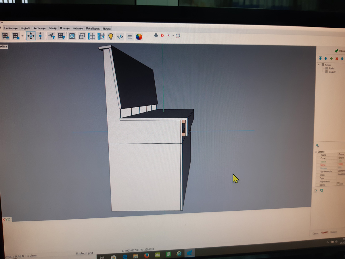This screenshot has height=259, width=345.
Task: Click the first element-list toolbar icon
Action: click(x=6, y=36)
